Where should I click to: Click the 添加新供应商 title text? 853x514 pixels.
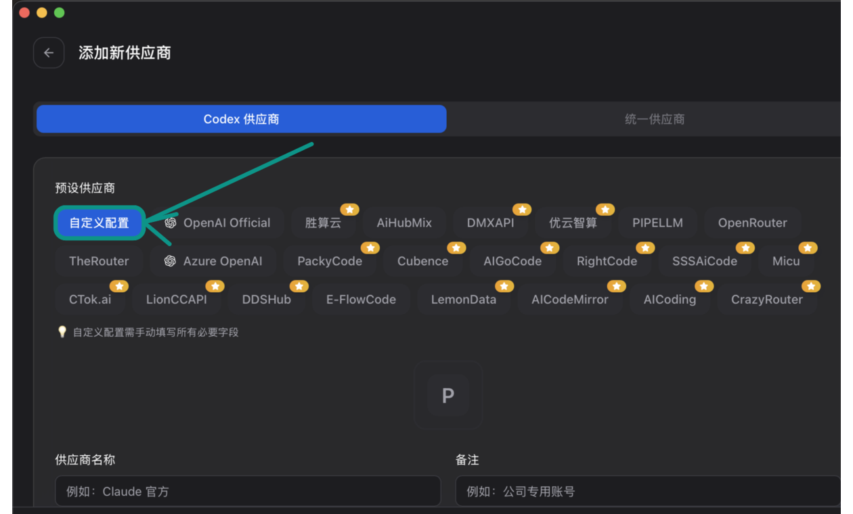(125, 53)
